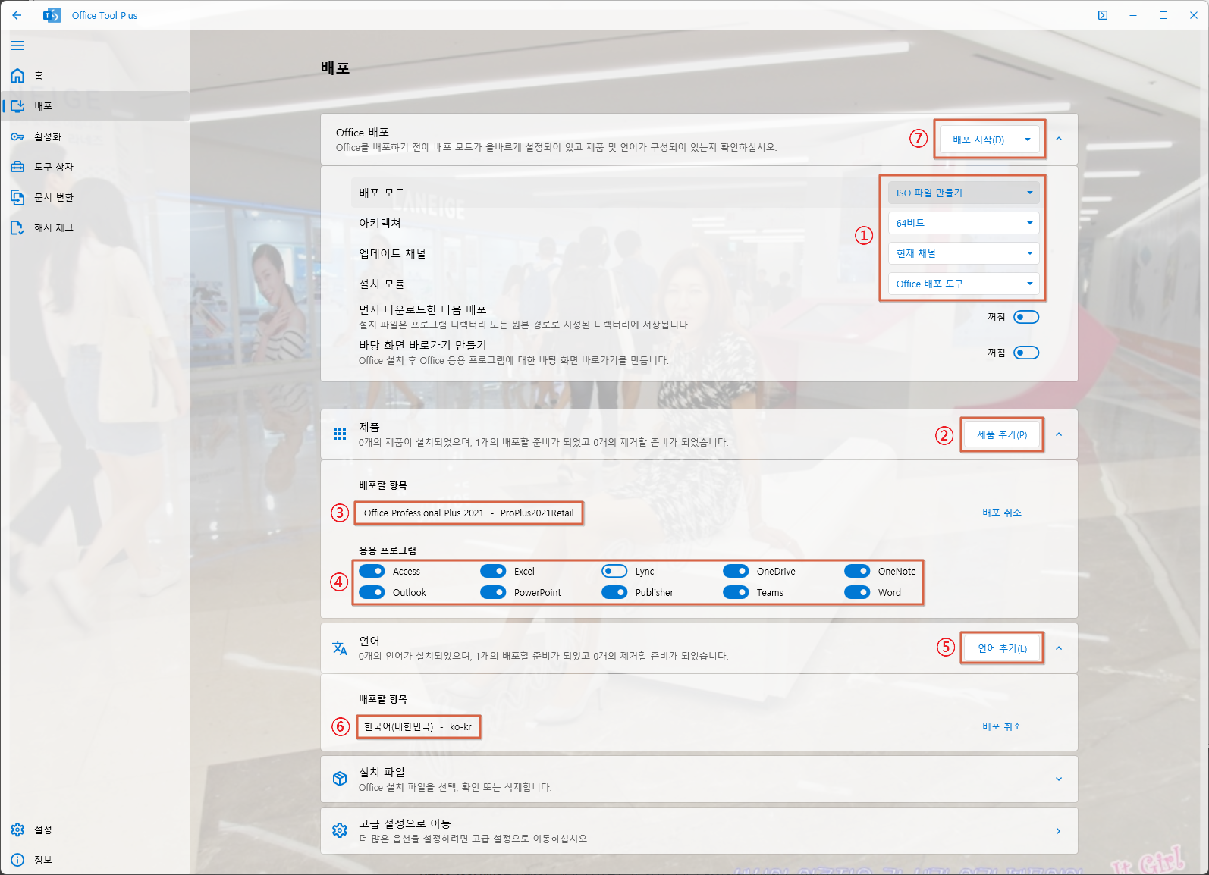This screenshot has width=1209, height=875.
Task: Collapse the 언어 section chevron
Action: (x=1059, y=648)
